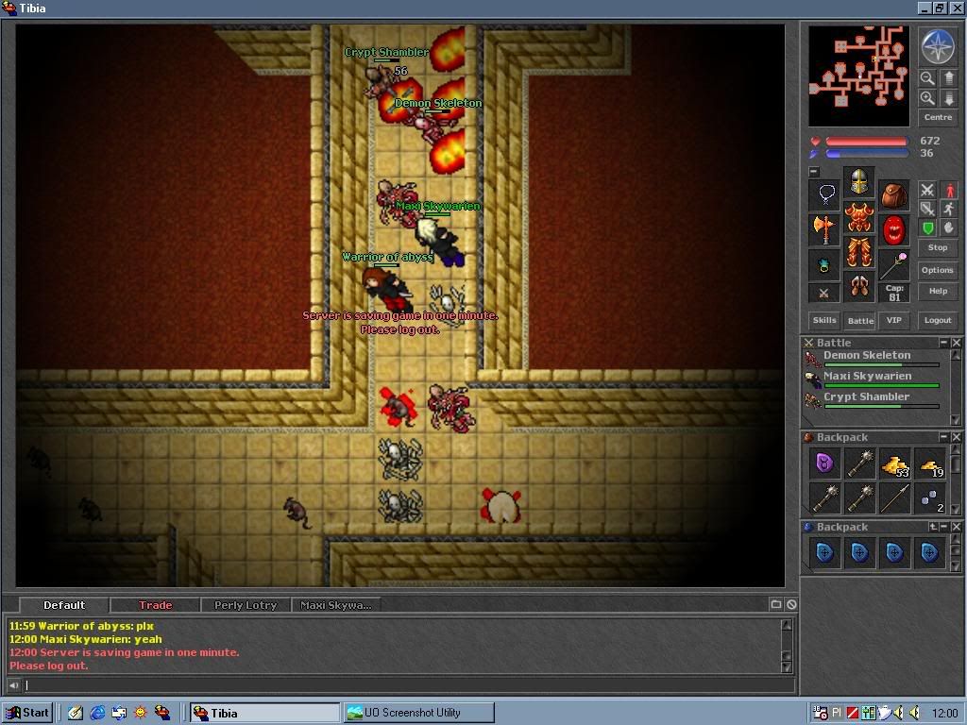The height and width of the screenshot is (725, 967).
Task: Zoom in the minimap
Action: click(x=927, y=98)
